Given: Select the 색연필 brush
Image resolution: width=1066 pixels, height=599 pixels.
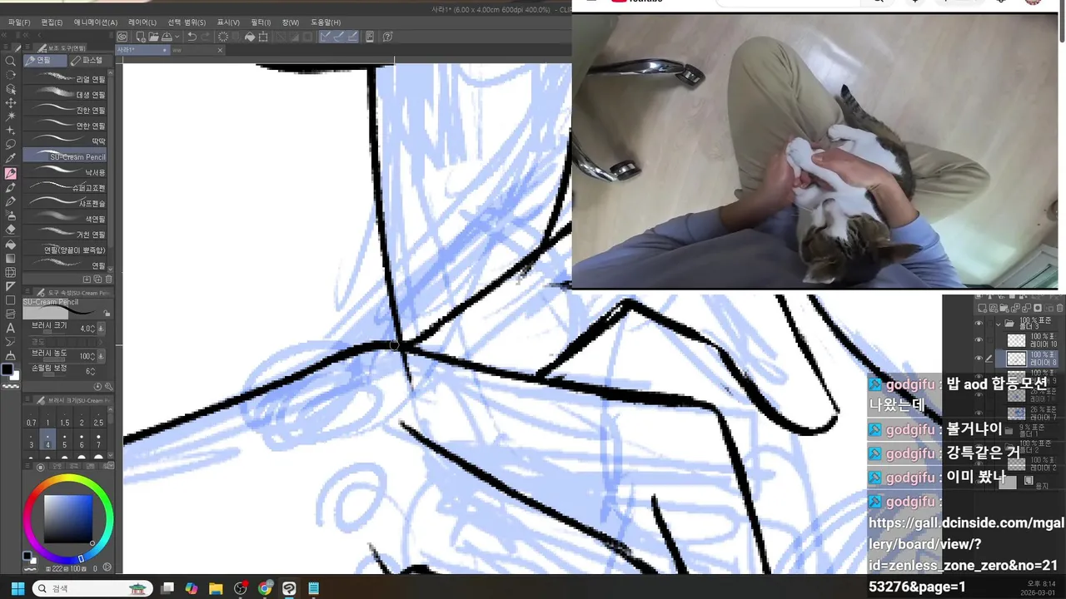Looking at the screenshot, I should pos(65,219).
